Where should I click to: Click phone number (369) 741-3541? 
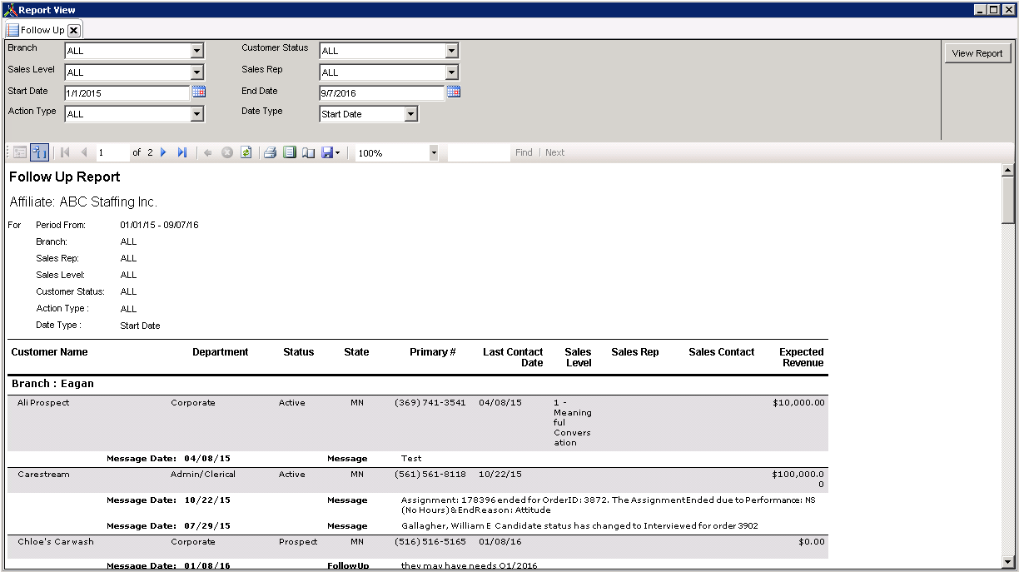[x=430, y=403]
